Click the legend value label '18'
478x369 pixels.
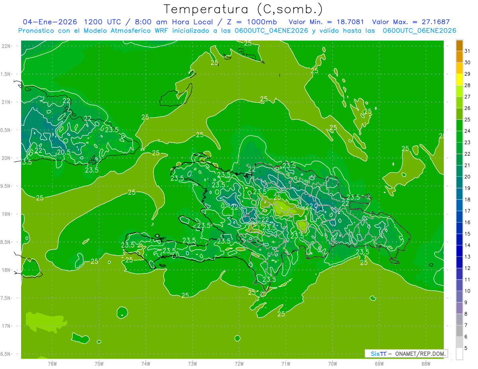pos(467,199)
